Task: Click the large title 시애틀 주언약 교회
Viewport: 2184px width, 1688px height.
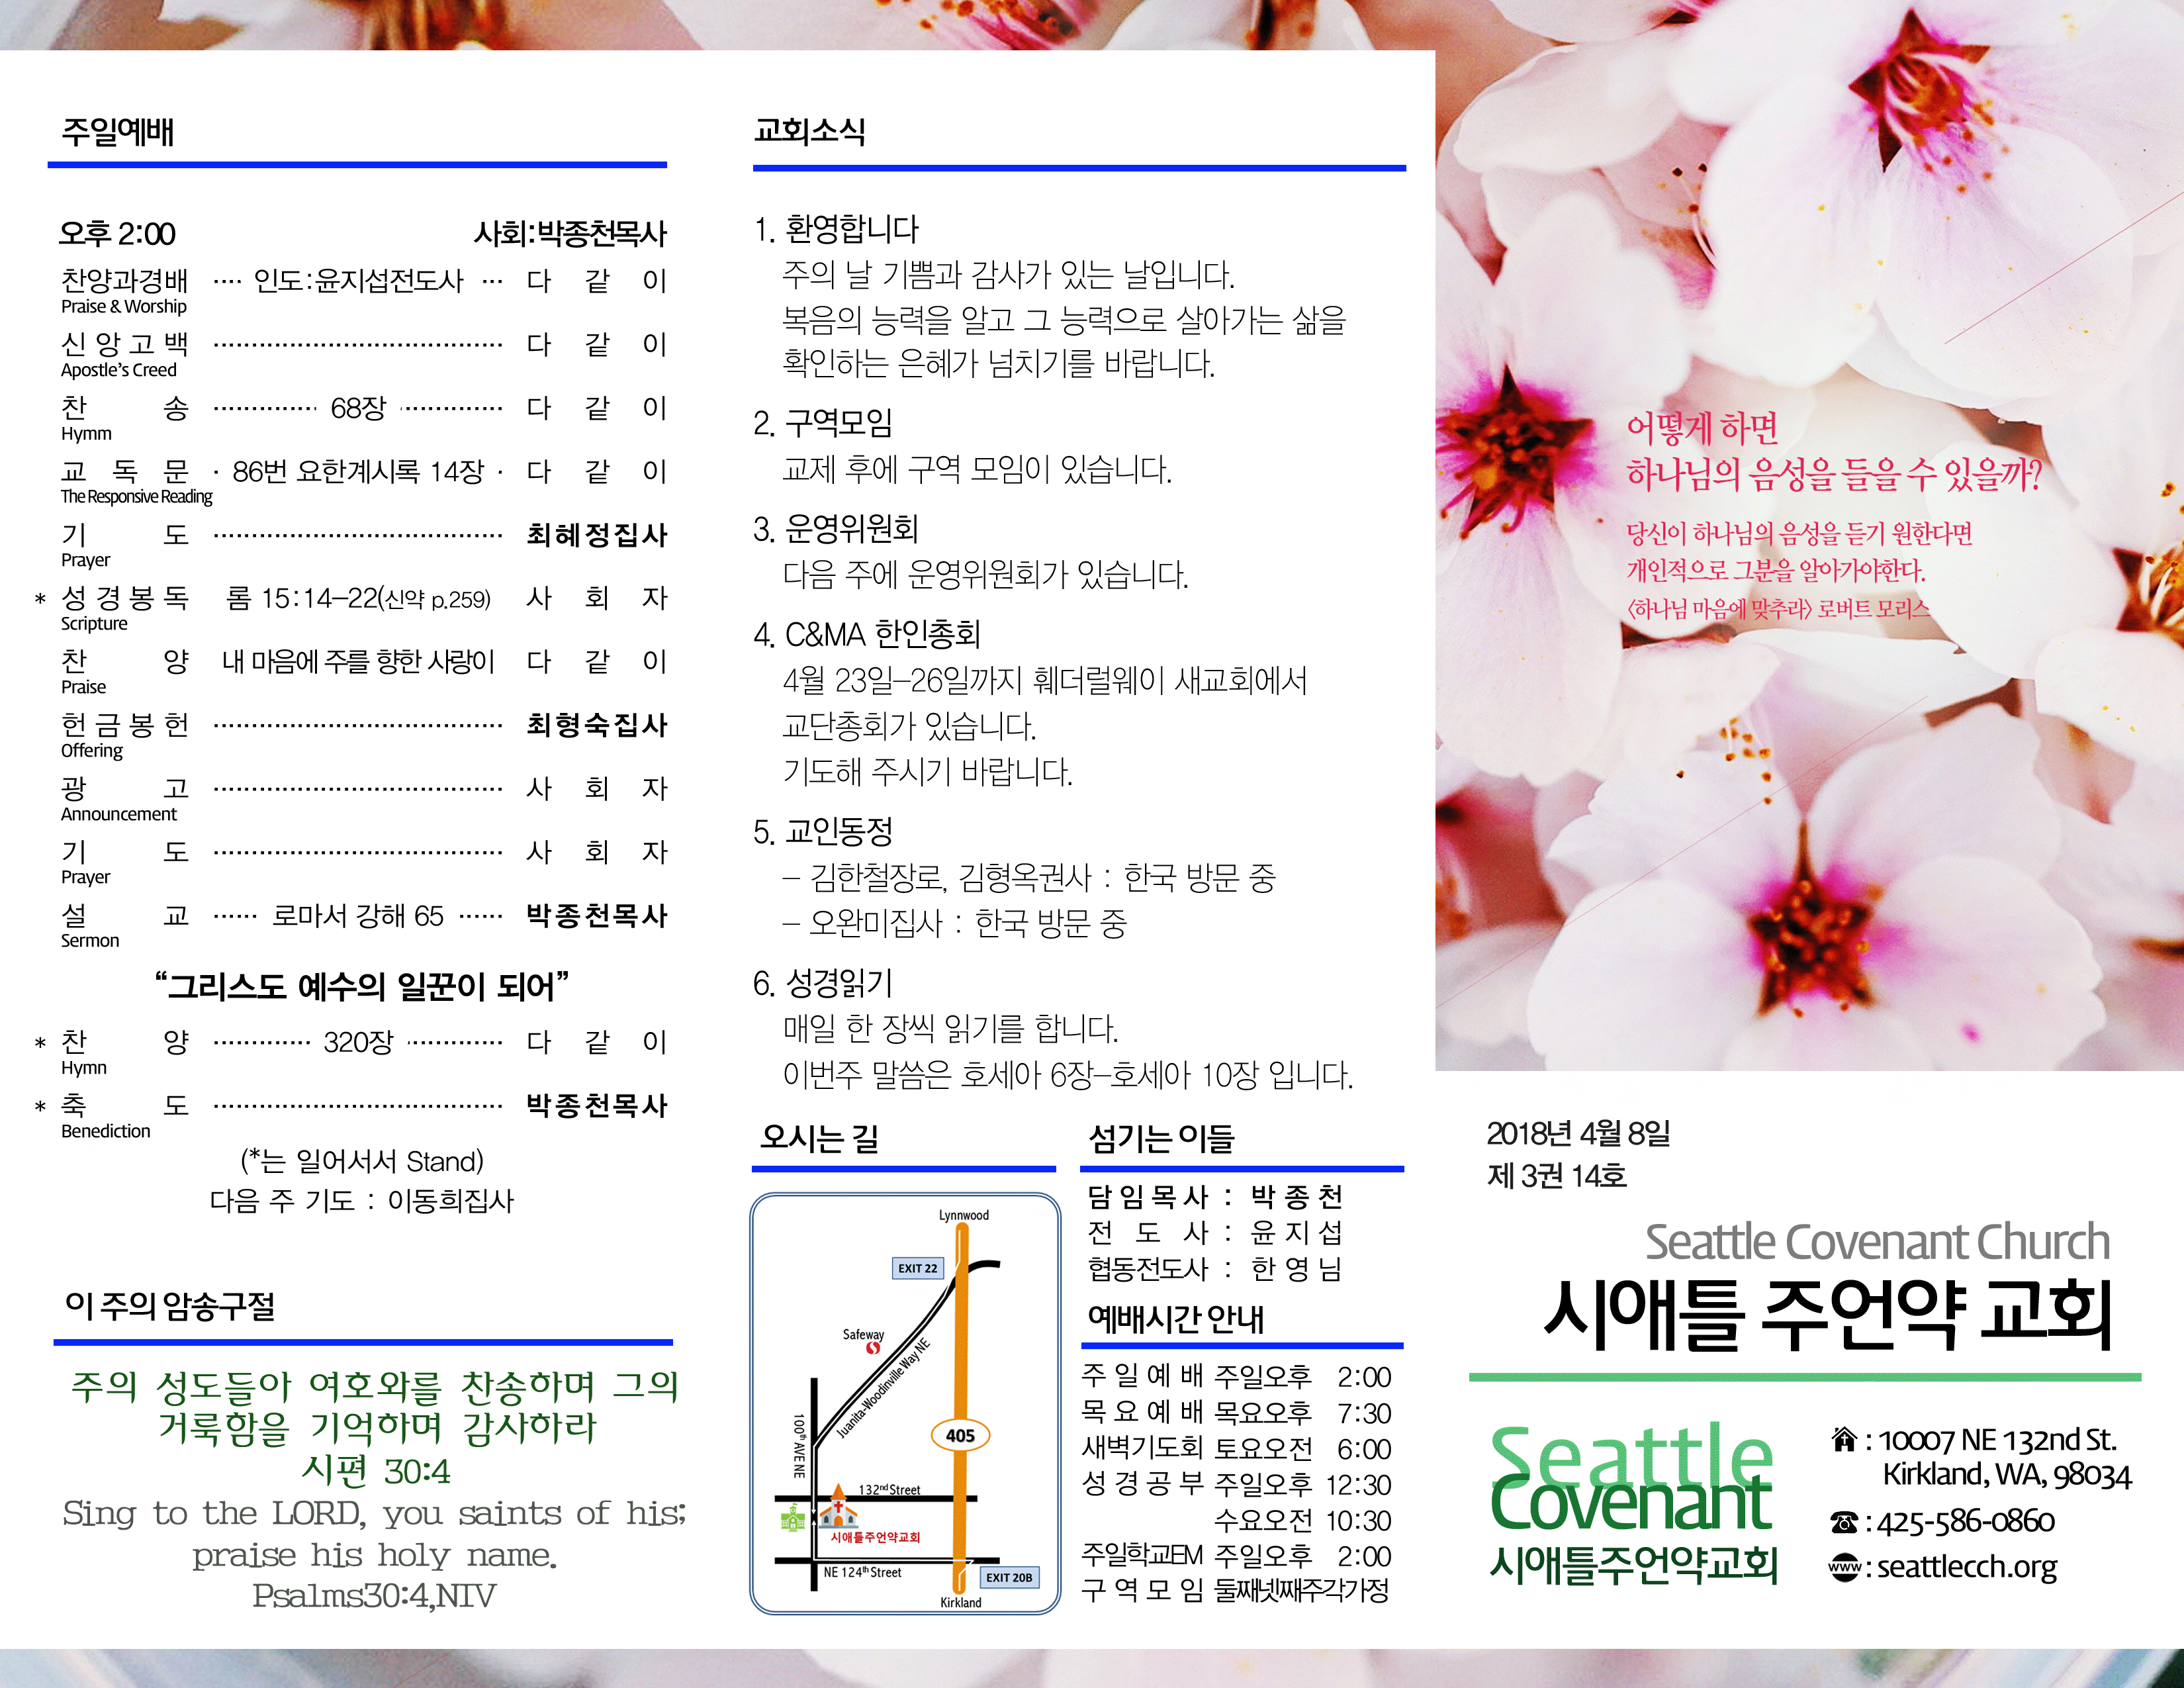Action: click(x=1829, y=1314)
